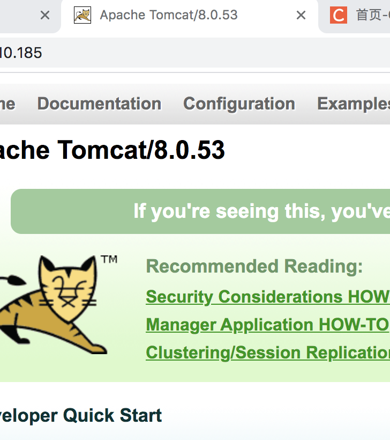
Task: Open the Documentation nav link
Action: click(100, 104)
